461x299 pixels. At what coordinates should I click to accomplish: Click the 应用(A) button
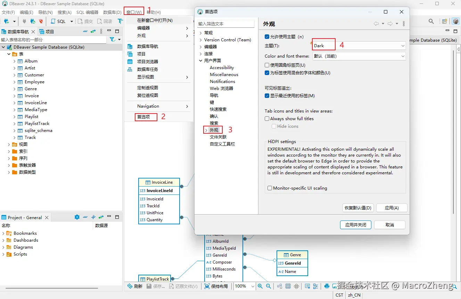(x=392, y=208)
